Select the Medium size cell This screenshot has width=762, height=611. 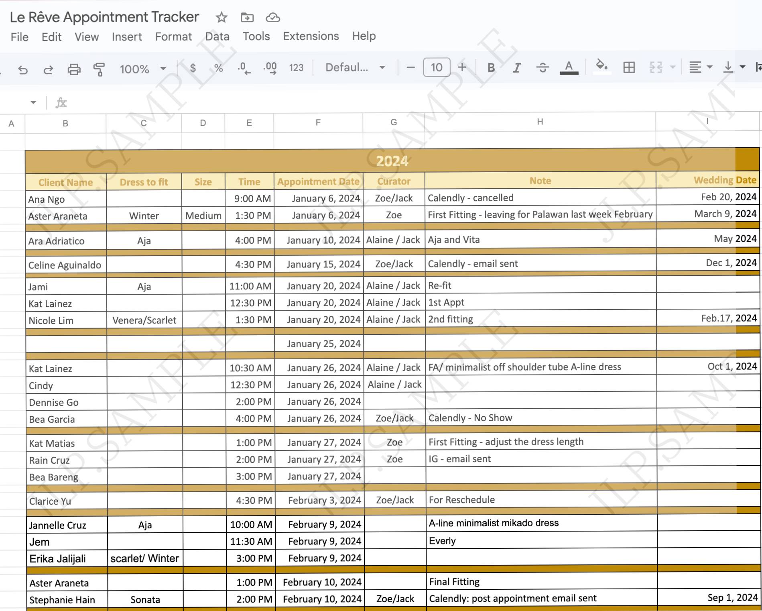(203, 216)
